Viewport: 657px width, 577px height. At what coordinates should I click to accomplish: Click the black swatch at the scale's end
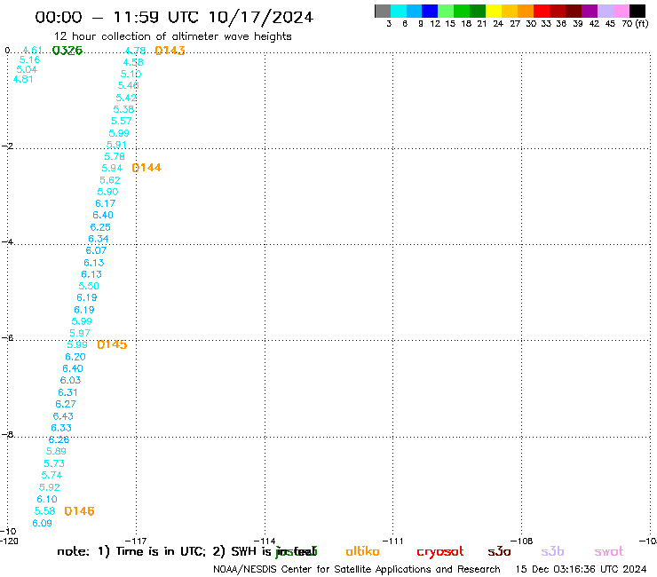point(637,11)
